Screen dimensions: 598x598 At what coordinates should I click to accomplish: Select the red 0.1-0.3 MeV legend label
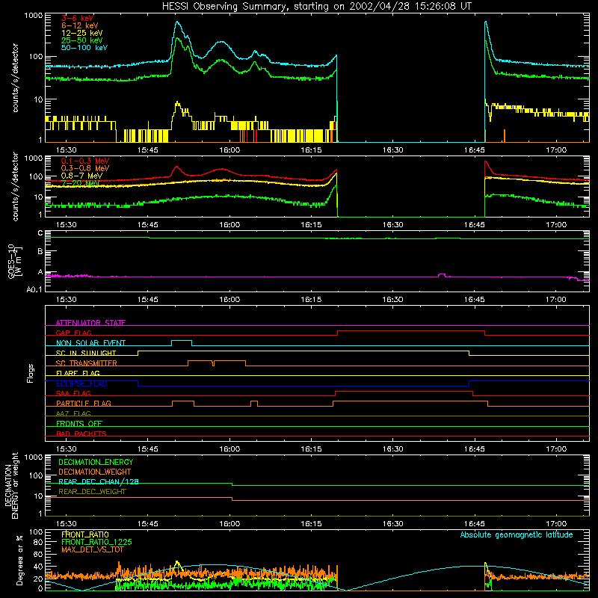pyautogui.click(x=85, y=161)
